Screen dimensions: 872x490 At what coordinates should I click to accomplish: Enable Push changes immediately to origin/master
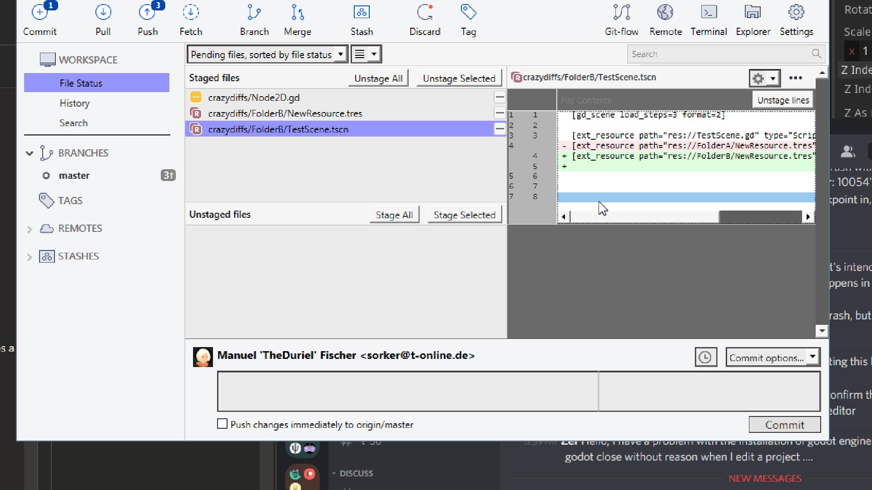coord(222,423)
